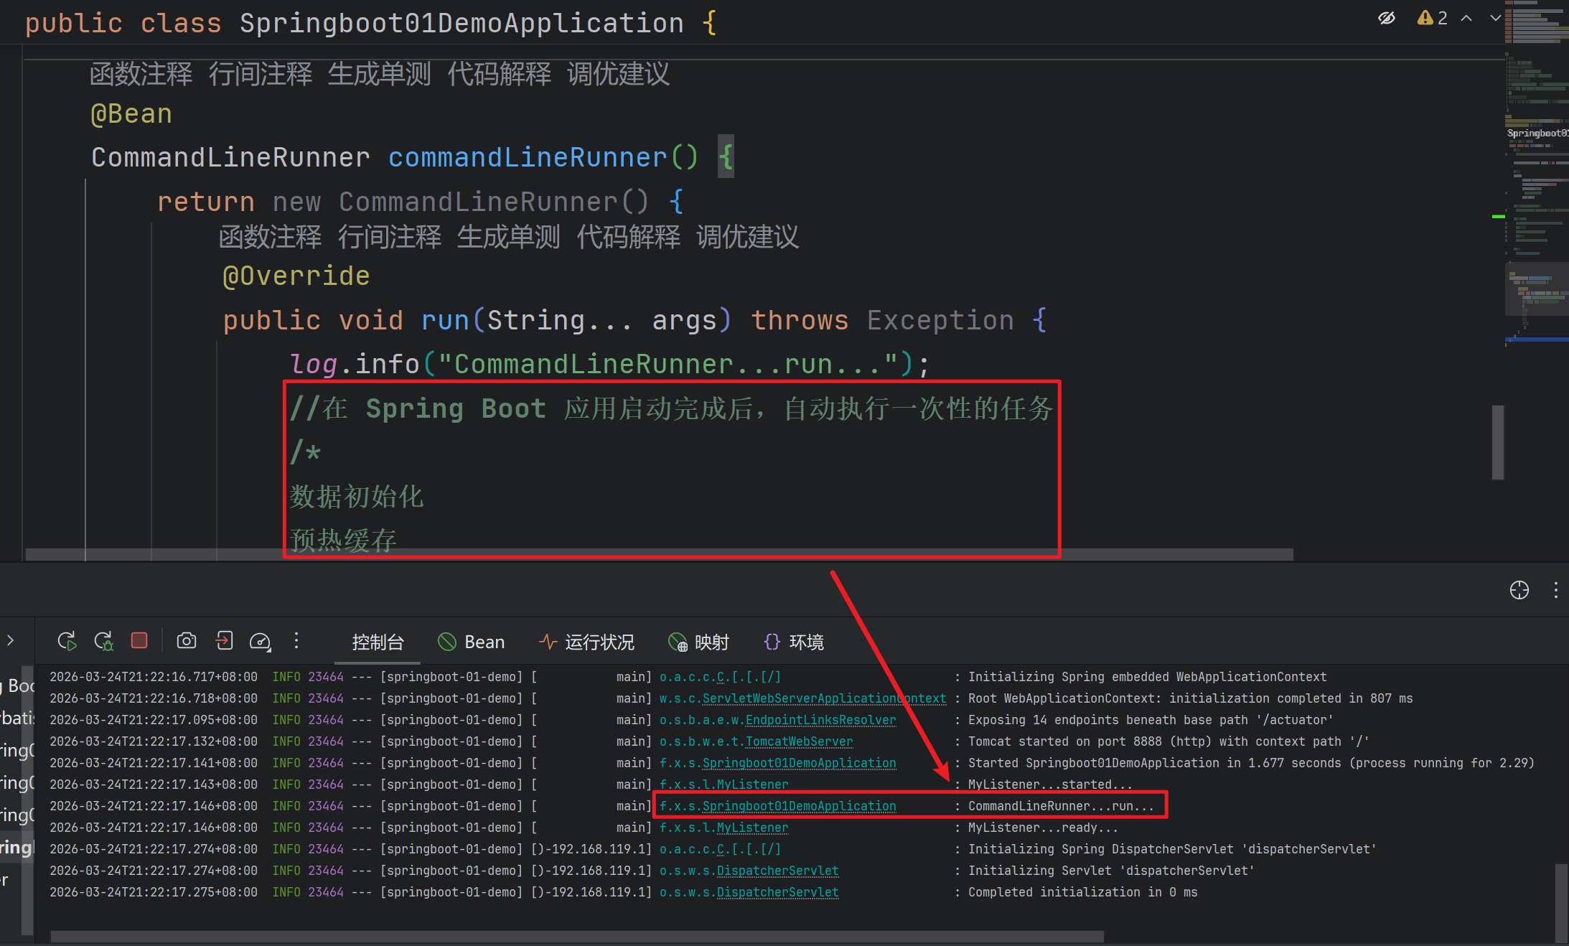The width and height of the screenshot is (1569, 946).
Task: Open the TomcatWebServer class link in console
Action: [798, 741]
